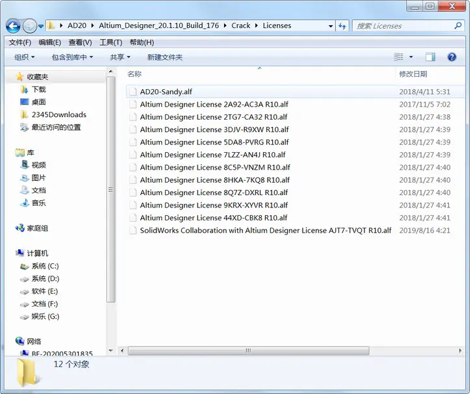Viewport: 471px width, 394px height.
Task: Open 软件 (E:) drive
Action: [44, 291]
